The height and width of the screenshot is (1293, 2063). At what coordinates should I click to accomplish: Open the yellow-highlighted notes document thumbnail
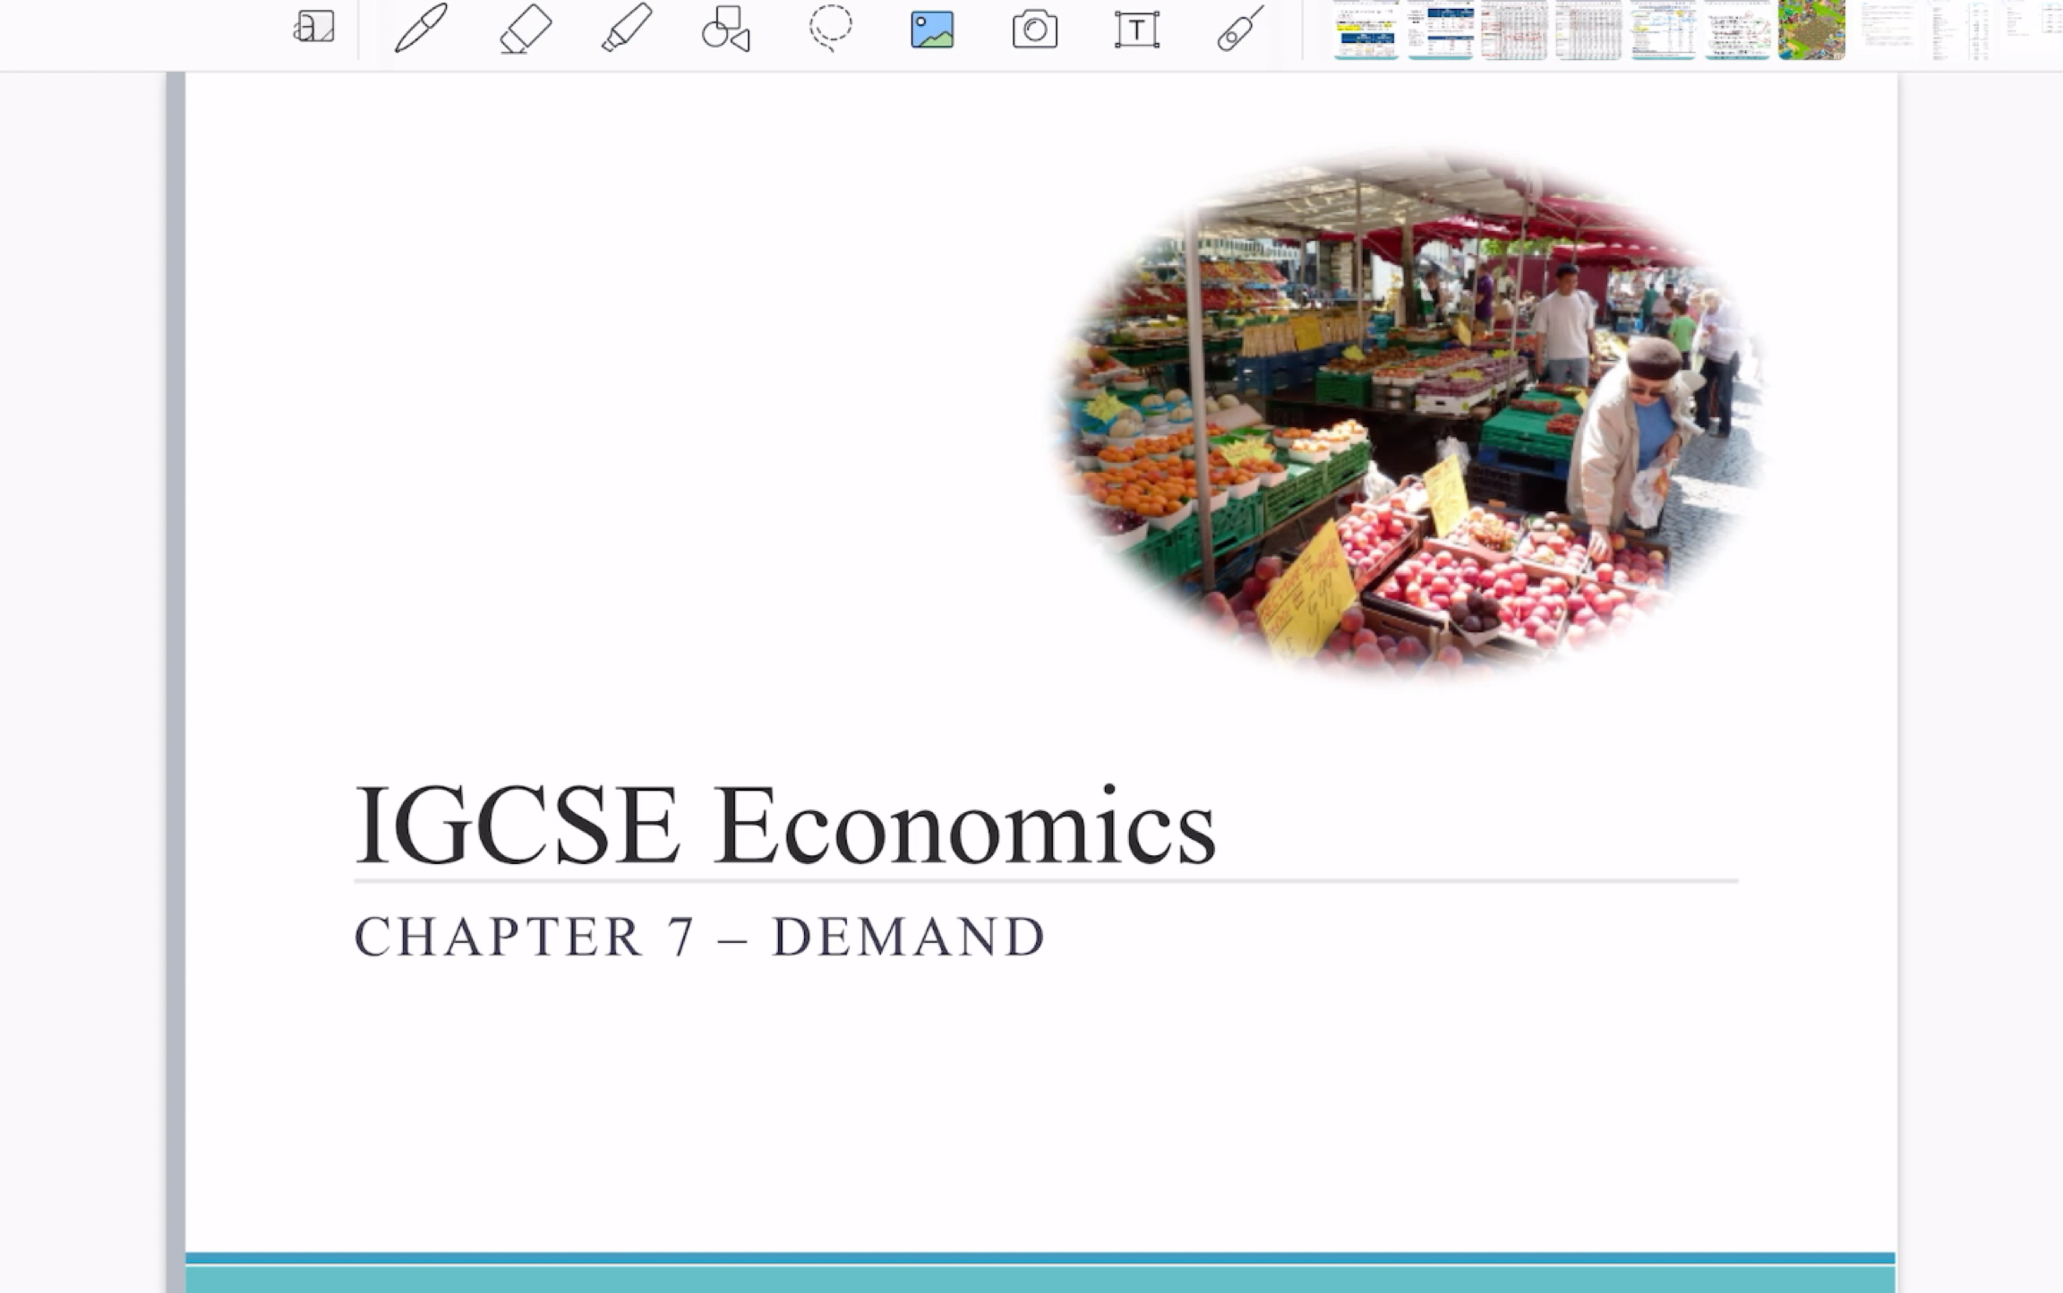tap(1364, 31)
